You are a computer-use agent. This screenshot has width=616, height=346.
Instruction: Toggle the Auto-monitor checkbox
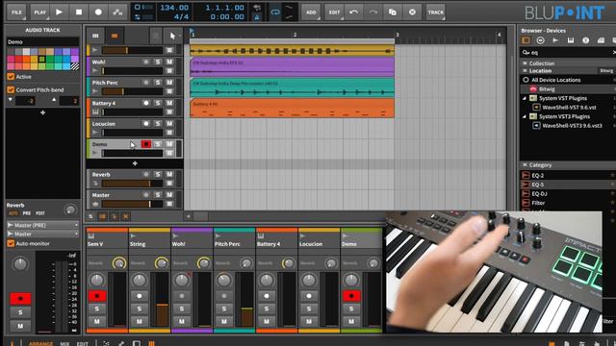tap(11, 243)
